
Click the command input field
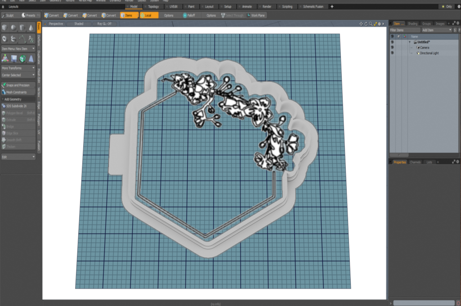tap(423, 303)
